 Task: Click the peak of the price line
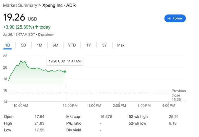(x=21, y=61)
